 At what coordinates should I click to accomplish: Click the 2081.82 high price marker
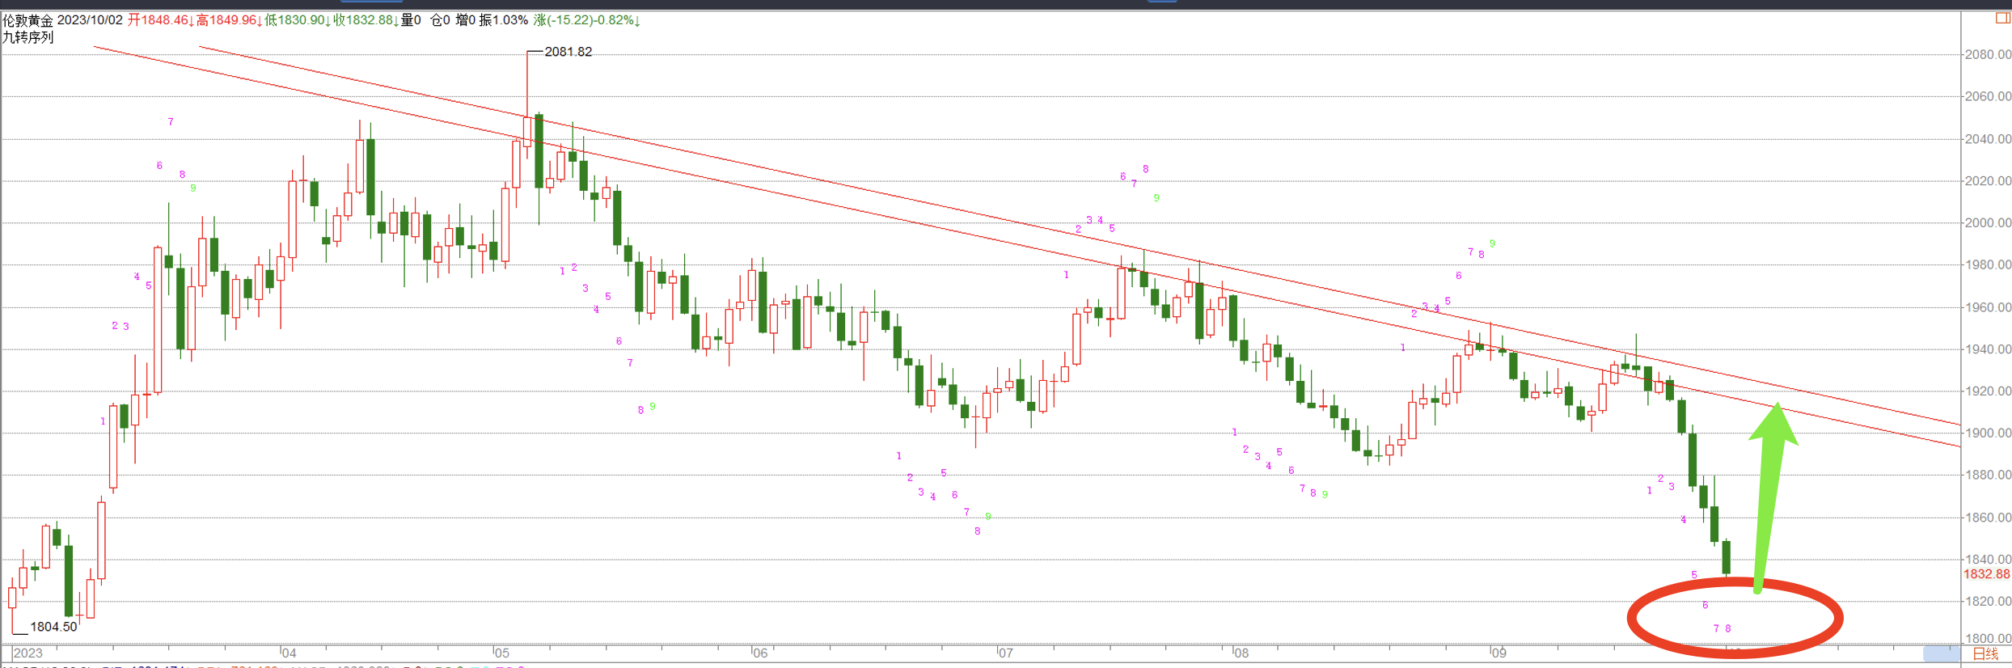tap(568, 52)
